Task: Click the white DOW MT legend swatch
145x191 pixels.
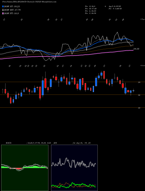Action: [3, 10]
